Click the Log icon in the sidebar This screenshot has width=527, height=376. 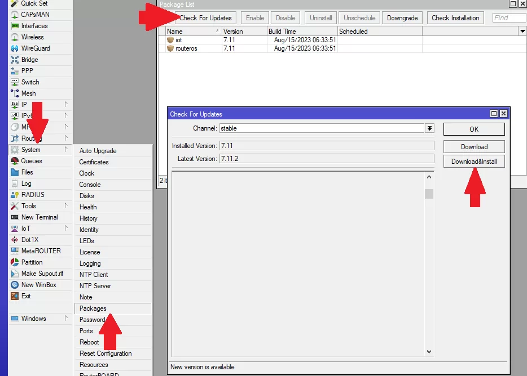tap(15, 183)
